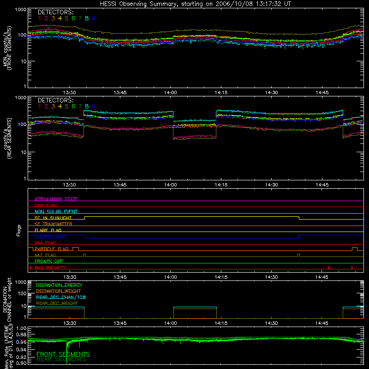Click the REAR SEGMENTS livetime legend label
This screenshot has width=369, height=369.
(61, 359)
